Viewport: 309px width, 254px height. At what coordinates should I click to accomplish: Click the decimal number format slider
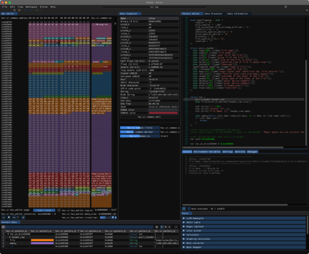click(x=140, y=132)
